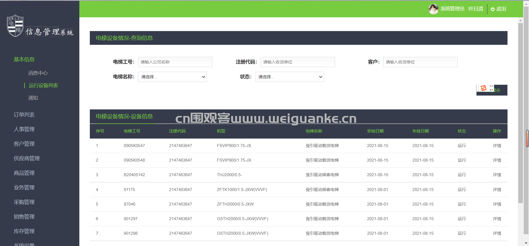Viewport: 529px width, 246px height.
Task: Open the 电梯名称 dropdown
Action: (x=172, y=77)
